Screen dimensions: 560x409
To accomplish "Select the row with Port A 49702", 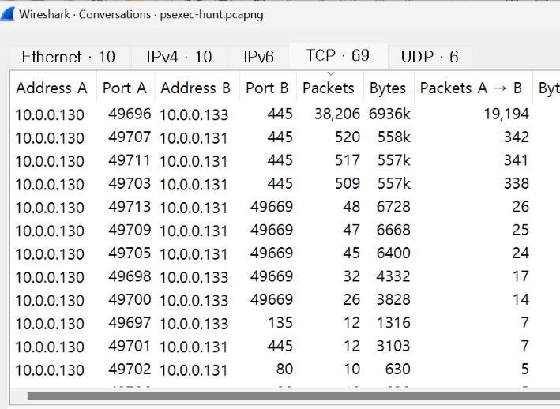I will (285, 370).
